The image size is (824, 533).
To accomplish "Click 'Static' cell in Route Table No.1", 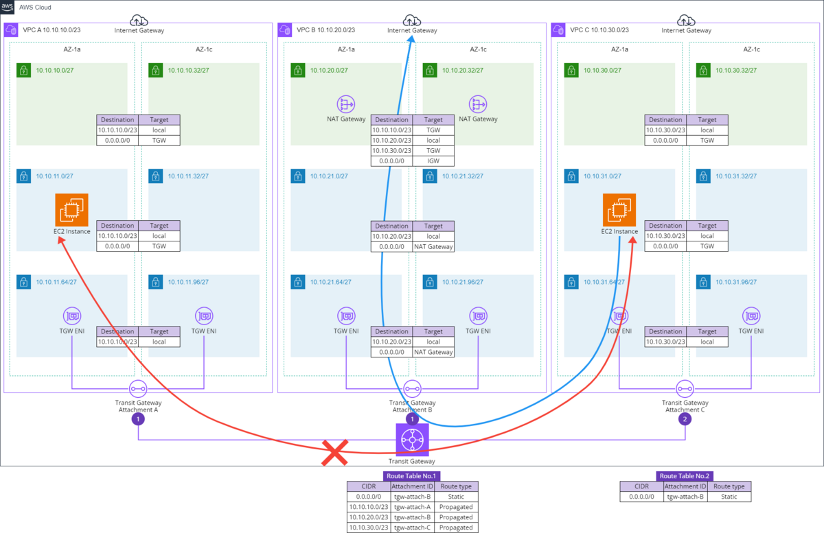I will [x=456, y=497].
